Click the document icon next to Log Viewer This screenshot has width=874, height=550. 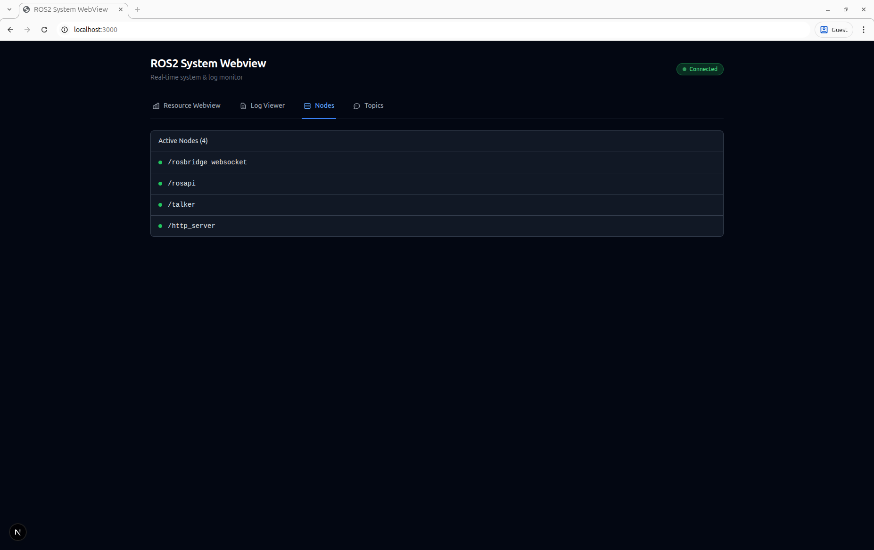coord(243,106)
